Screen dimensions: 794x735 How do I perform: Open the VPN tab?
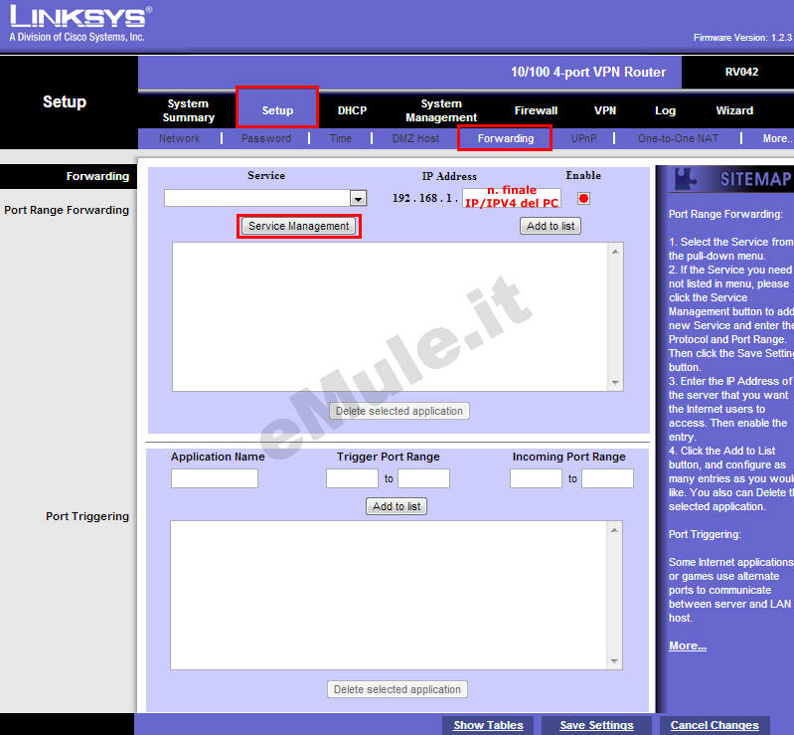[x=605, y=110]
